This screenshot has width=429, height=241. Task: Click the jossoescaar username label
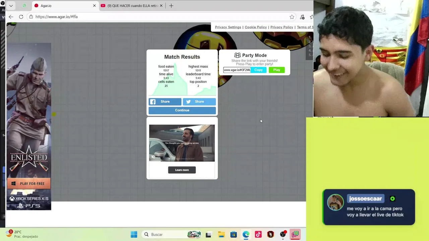365,199
